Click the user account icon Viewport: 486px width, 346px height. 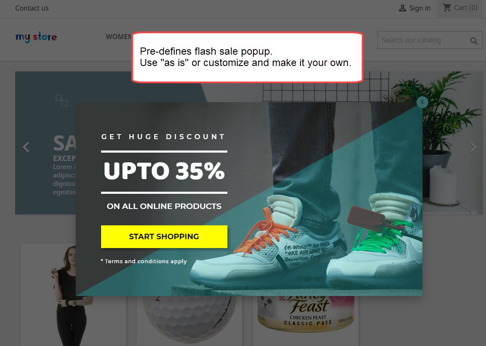(x=402, y=8)
